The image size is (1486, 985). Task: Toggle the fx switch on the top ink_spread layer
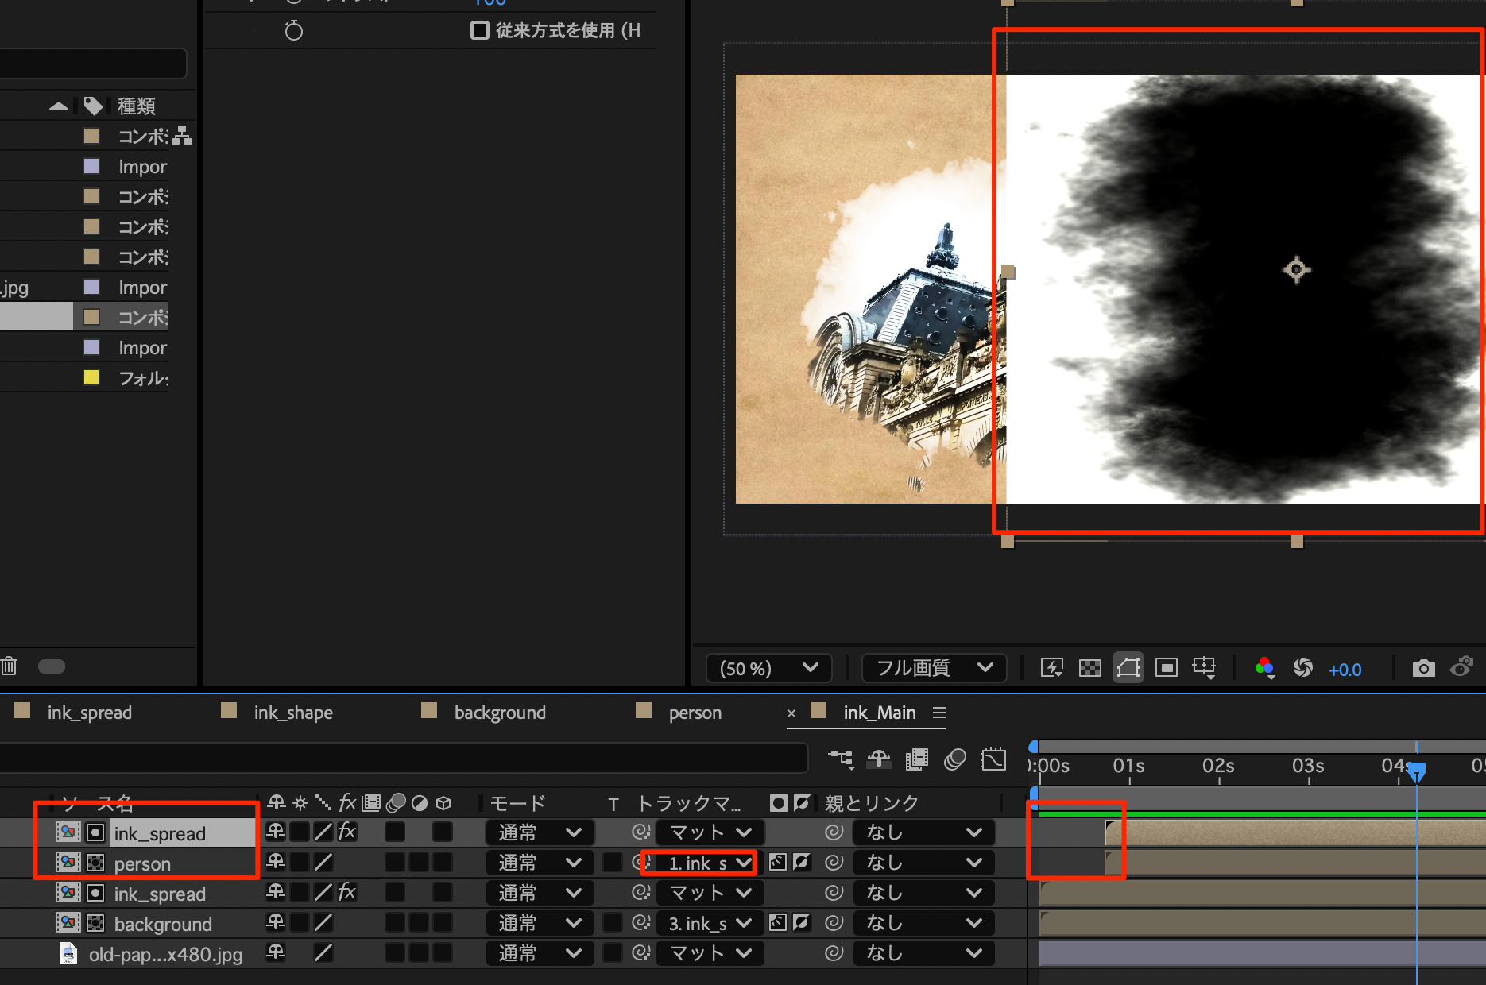tap(346, 832)
